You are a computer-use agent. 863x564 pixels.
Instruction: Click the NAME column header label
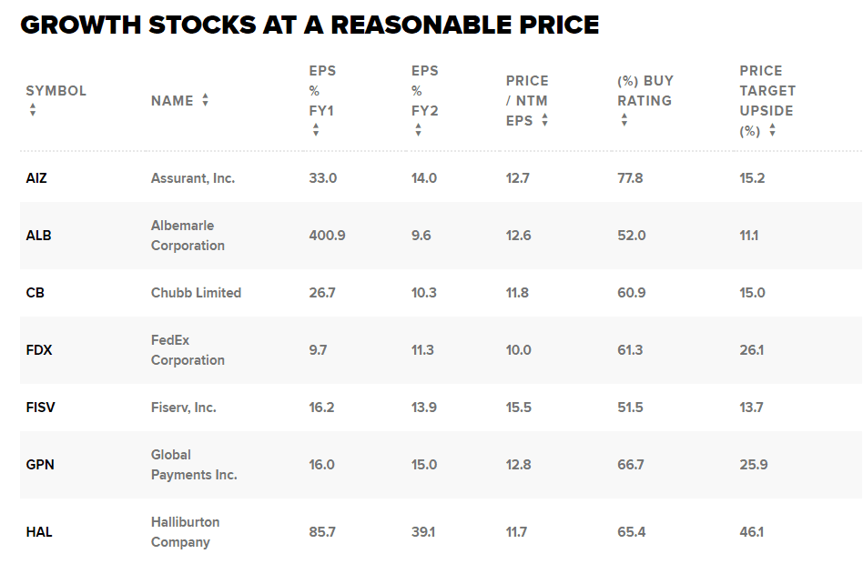172,101
